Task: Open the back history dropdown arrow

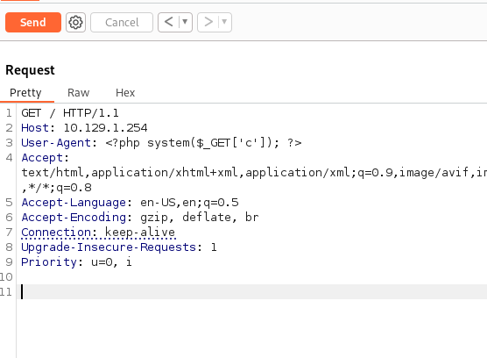Action: coord(185,22)
